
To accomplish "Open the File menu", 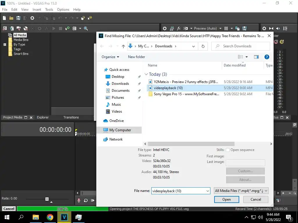I will [5, 10].
